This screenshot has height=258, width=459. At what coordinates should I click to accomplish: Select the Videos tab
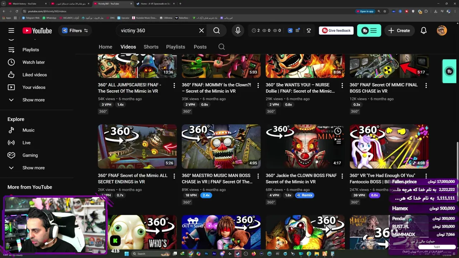128,47
